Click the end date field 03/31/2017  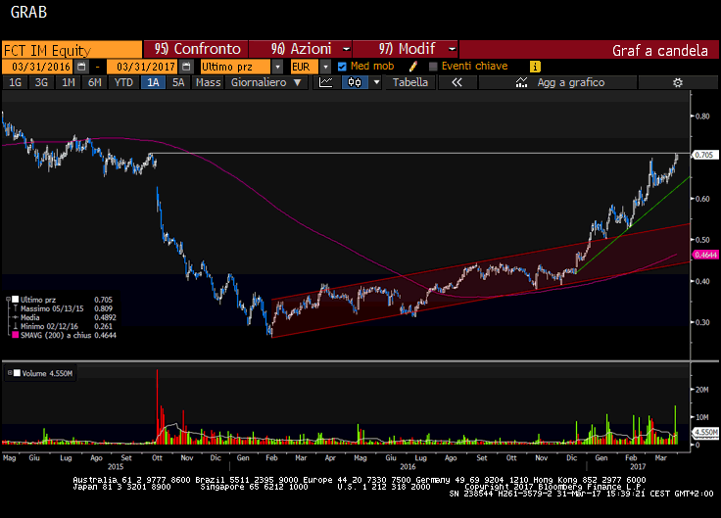coord(143,67)
